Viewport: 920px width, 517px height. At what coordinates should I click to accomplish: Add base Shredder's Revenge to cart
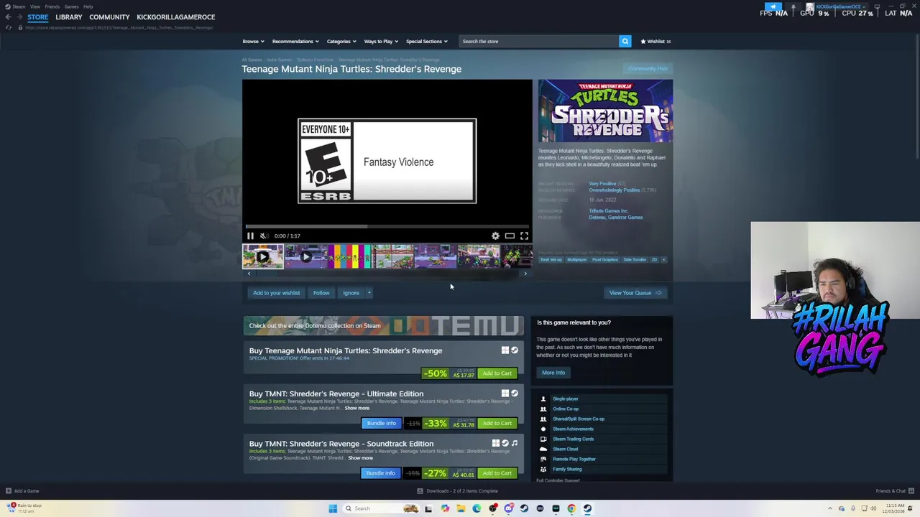tap(497, 373)
